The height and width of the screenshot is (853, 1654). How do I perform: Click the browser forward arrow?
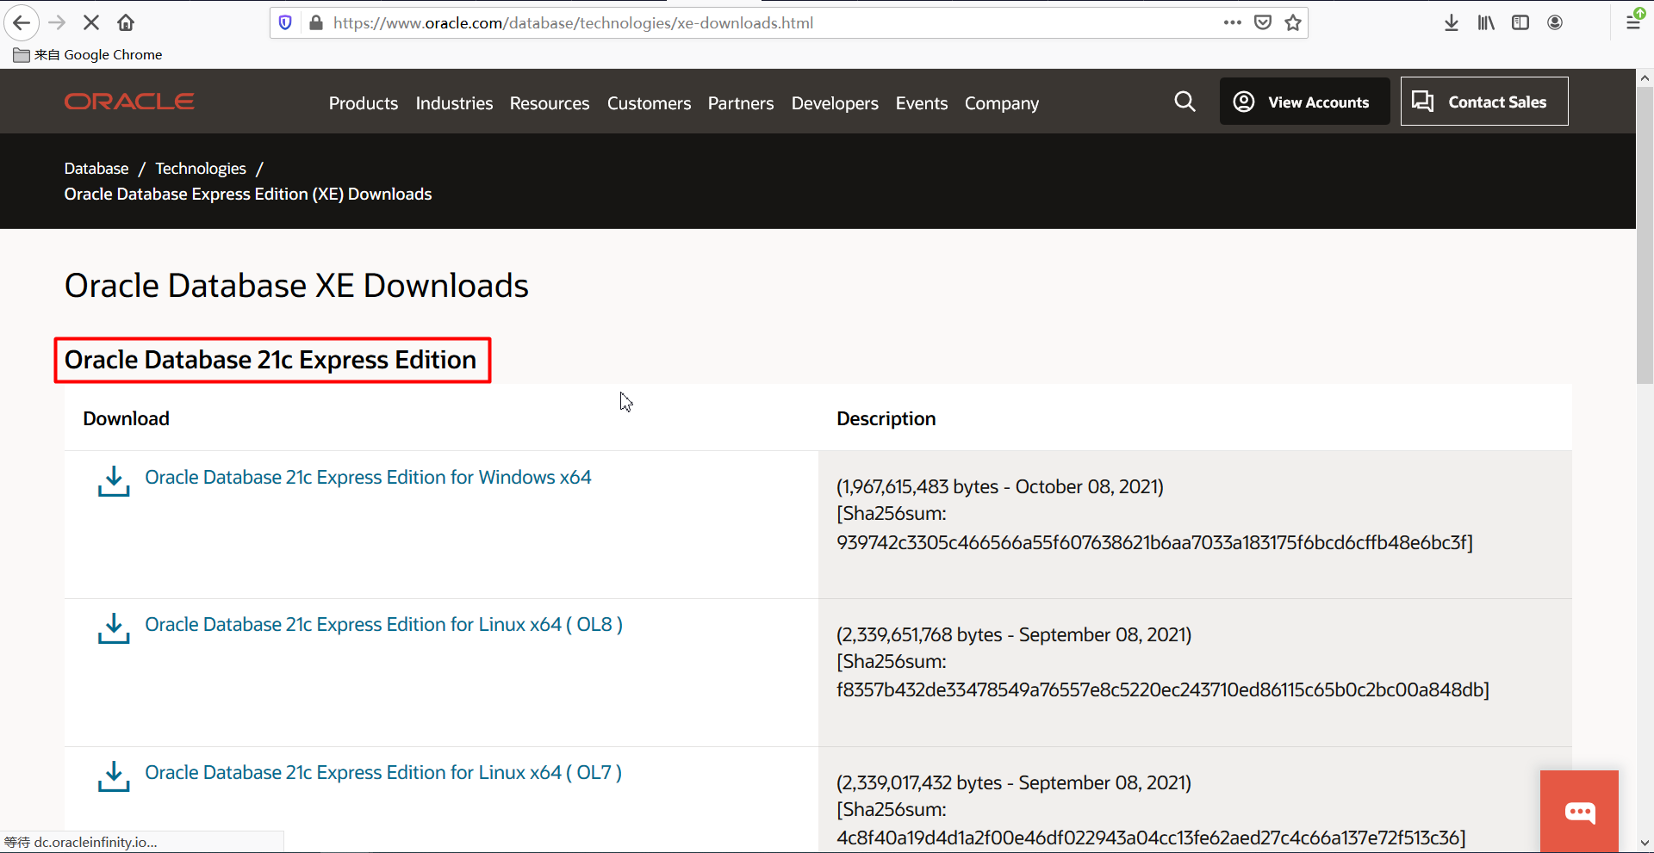click(57, 22)
